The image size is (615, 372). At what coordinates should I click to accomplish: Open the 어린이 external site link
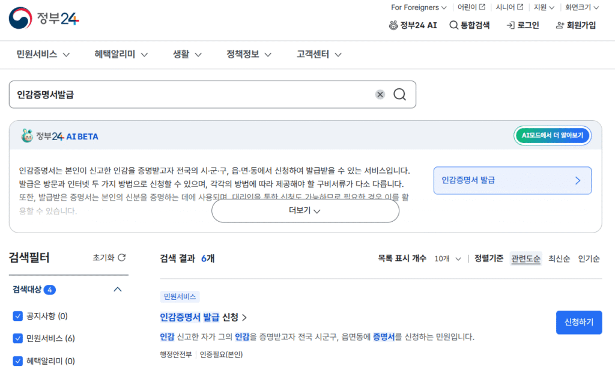click(x=471, y=7)
